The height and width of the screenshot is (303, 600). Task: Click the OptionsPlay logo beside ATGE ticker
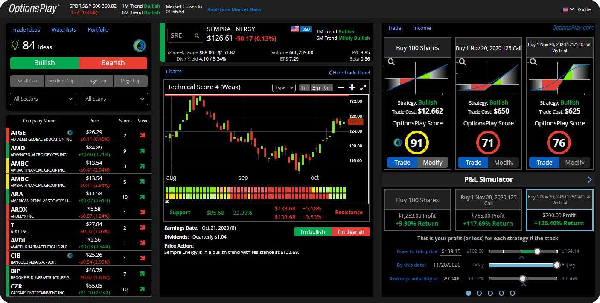[x=70, y=132]
